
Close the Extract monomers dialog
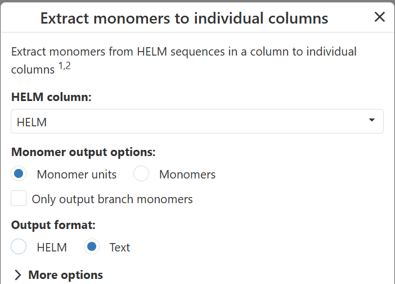click(380, 17)
